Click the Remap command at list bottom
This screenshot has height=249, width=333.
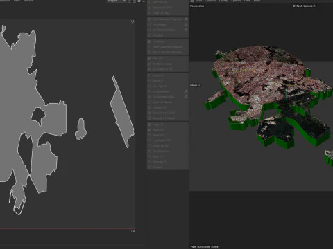point(157,167)
